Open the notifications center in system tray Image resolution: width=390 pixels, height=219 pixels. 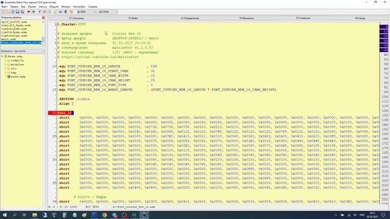point(383,215)
